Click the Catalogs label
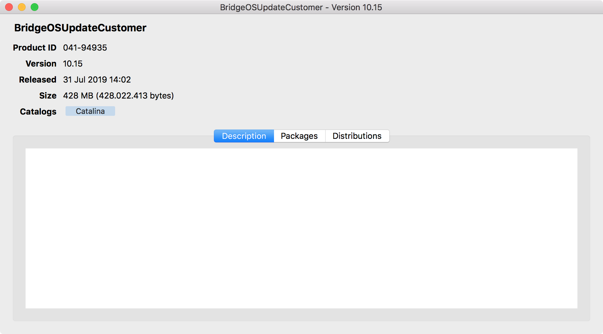 tap(38, 112)
